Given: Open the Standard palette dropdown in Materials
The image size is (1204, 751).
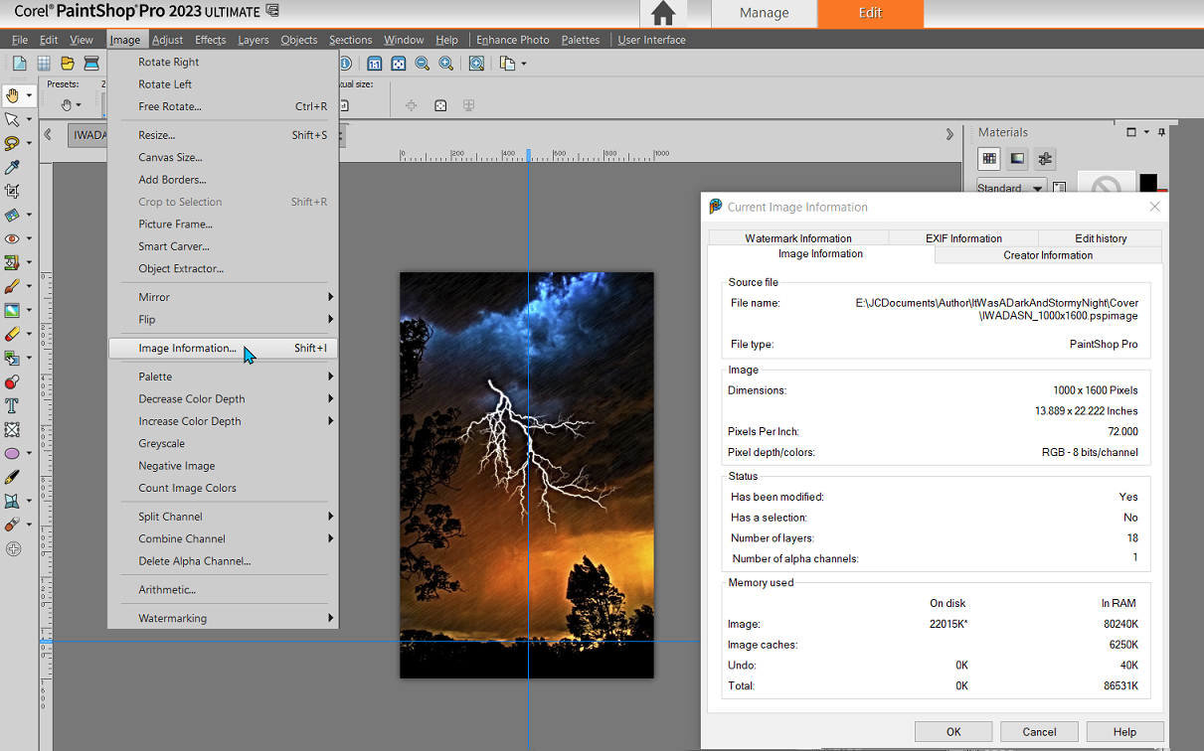Looking at the screenshot, I should [x=1037, y=189].
